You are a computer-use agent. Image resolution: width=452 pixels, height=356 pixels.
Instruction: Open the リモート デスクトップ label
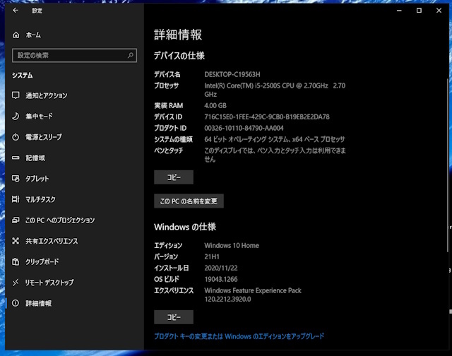click(49, 283)
